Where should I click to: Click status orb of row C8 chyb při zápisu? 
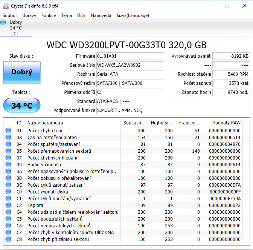(x=8, y=239)
